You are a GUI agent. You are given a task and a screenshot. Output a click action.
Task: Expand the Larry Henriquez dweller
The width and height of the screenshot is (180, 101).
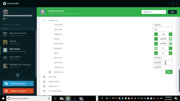44,91
